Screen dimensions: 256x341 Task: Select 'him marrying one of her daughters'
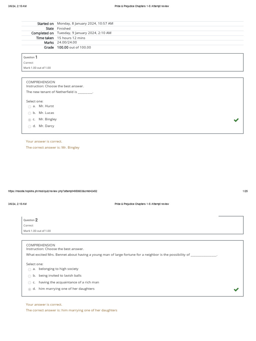pos(30,289)
